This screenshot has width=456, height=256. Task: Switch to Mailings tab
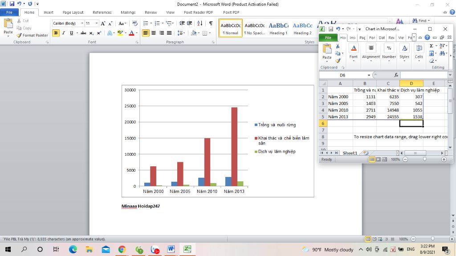pyautogui.click(x=128, y=12)
